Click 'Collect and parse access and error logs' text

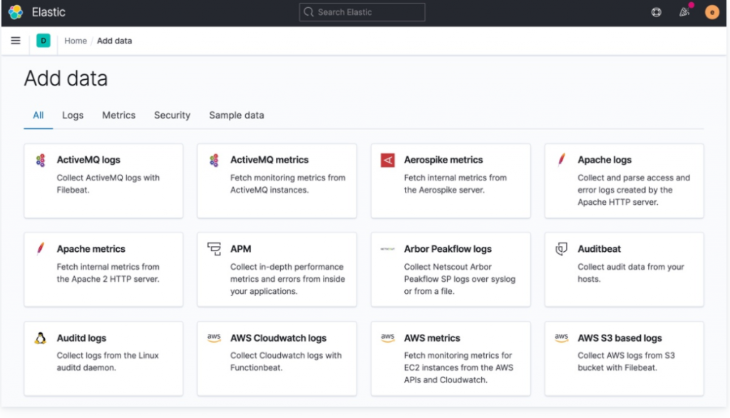[x=634, y=190]
